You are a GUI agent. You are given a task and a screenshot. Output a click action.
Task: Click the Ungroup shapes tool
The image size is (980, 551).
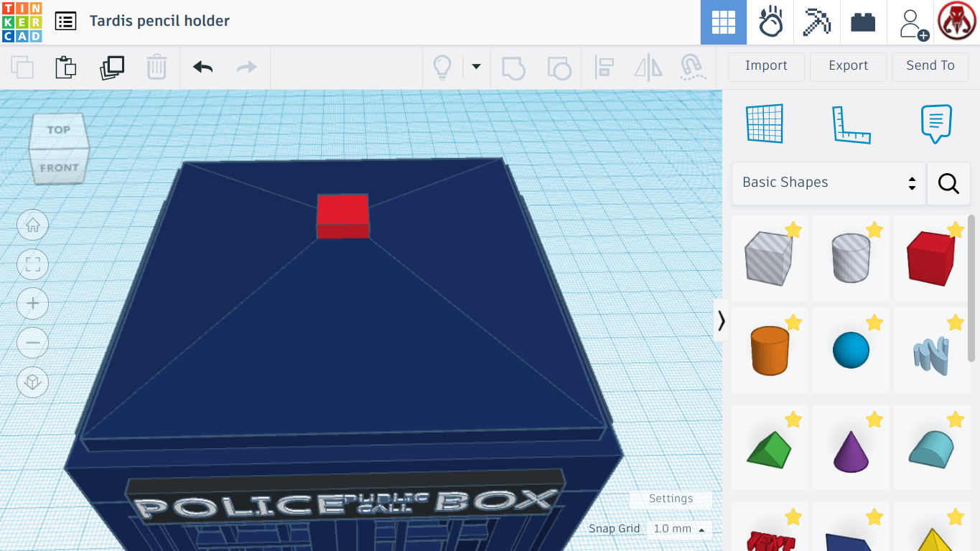point(559,68)
